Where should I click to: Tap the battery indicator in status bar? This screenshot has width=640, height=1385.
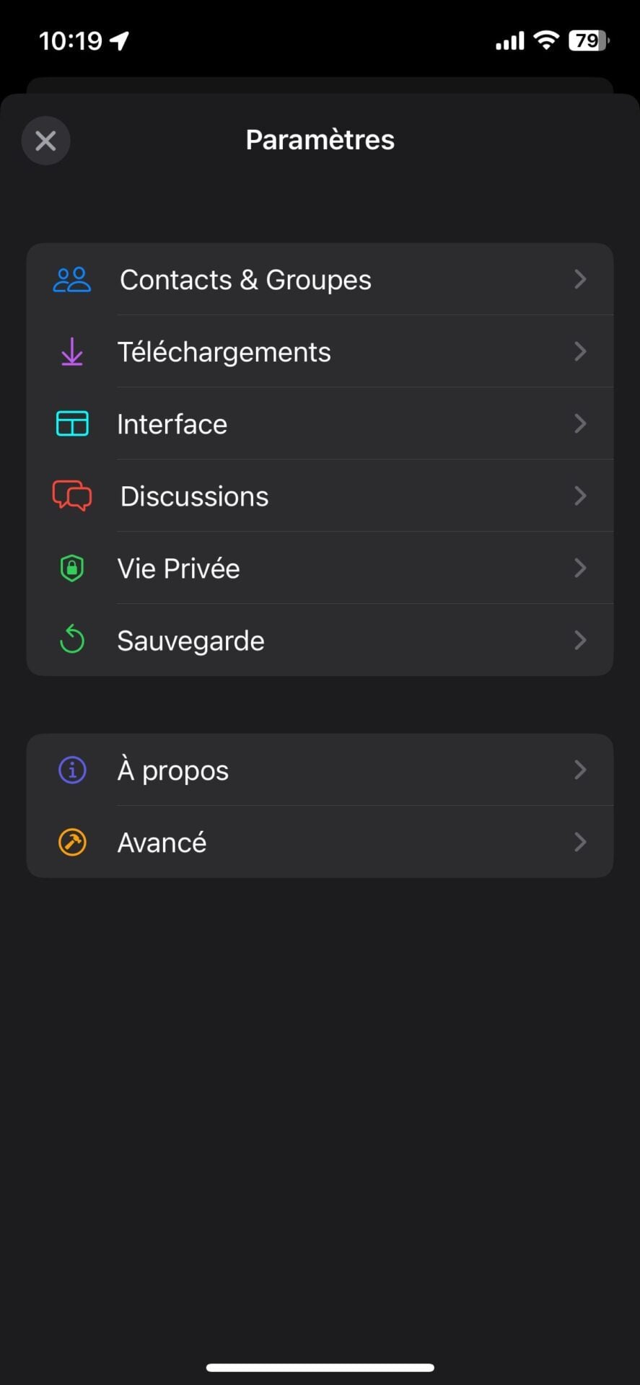pyautogui.click(x=588, y=41)
